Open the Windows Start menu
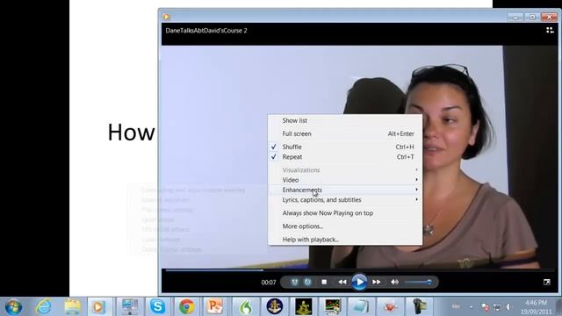 [14, 307]
